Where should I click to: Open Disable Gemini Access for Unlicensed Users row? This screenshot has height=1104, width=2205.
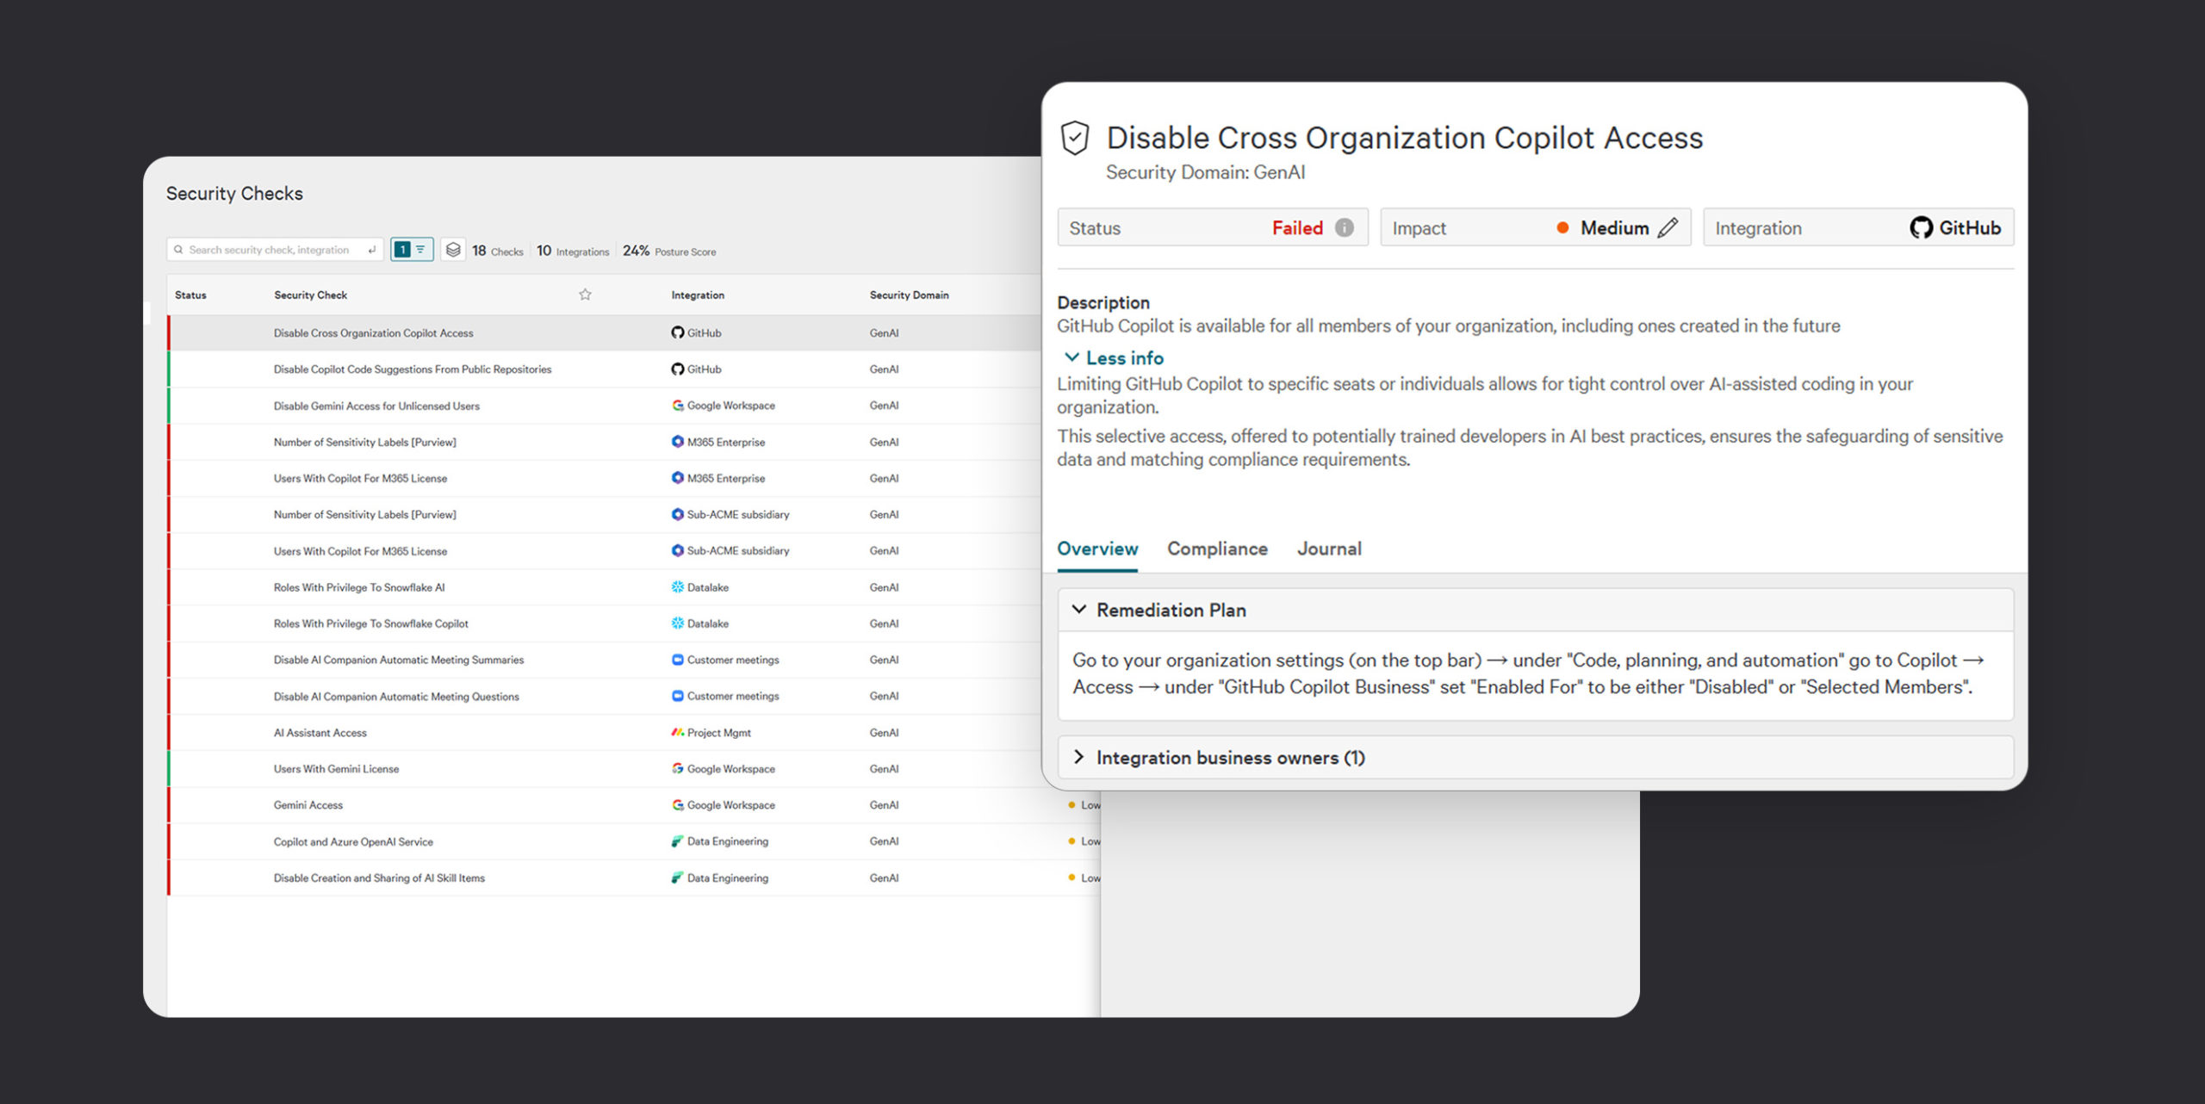[376, 406]
